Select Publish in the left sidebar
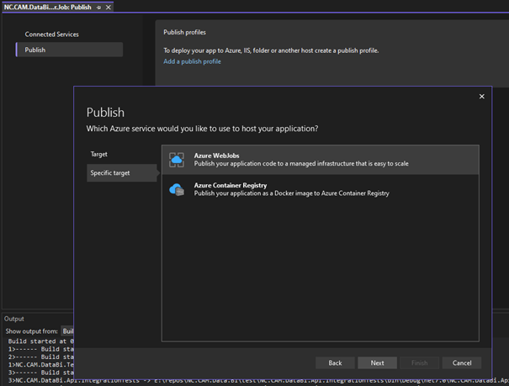 point(35,50)
